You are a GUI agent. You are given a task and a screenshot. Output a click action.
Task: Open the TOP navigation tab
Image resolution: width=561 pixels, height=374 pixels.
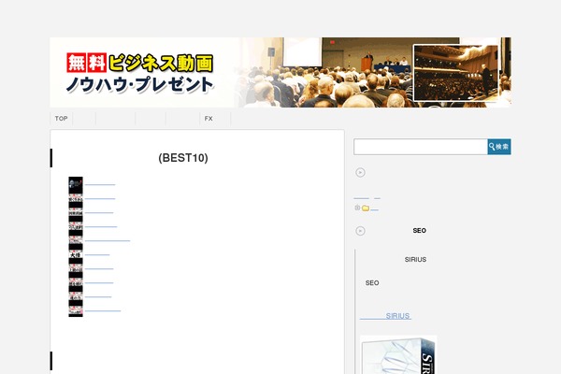point(61,119)
